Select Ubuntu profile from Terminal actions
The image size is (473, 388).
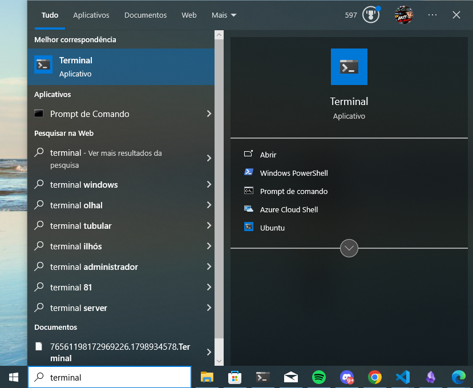pos(272,228)
